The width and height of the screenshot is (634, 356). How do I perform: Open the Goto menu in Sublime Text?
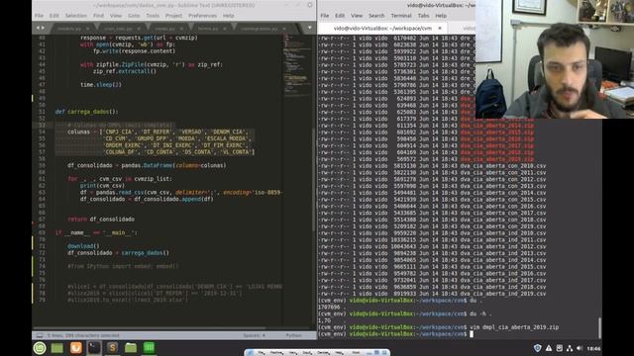coord(134,16)
